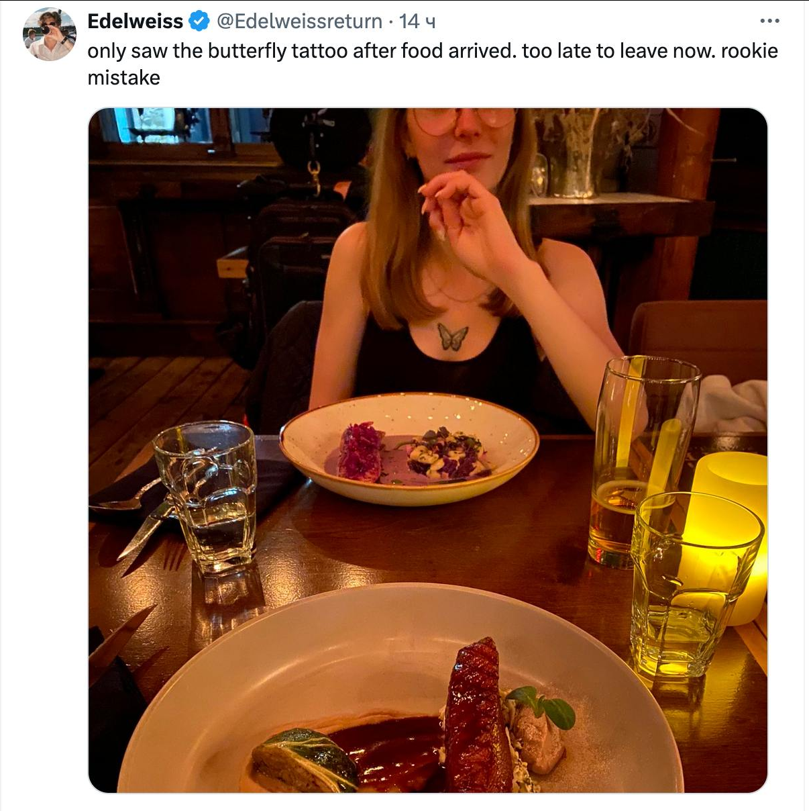The width and height of the screenshot is (809, 811).
Task: Click the blue verified badge
Action: point(199,21)
